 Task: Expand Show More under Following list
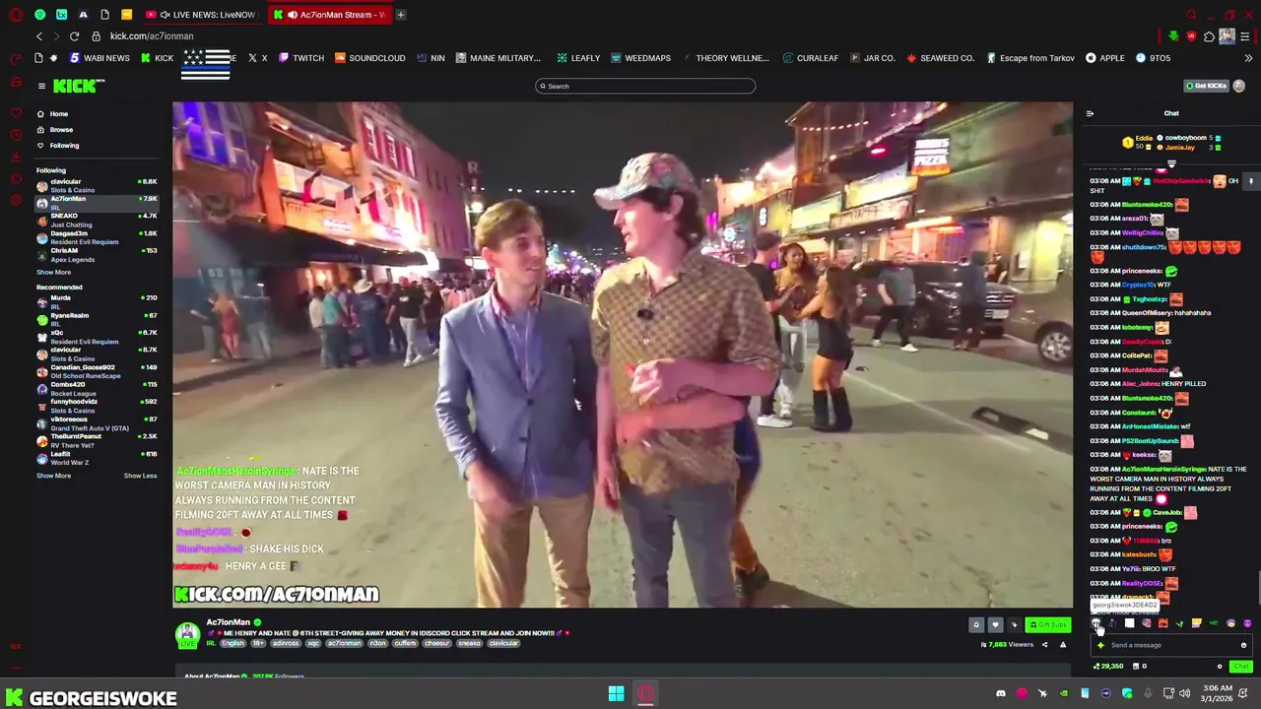pyautogui.click(x=53, y=273)
